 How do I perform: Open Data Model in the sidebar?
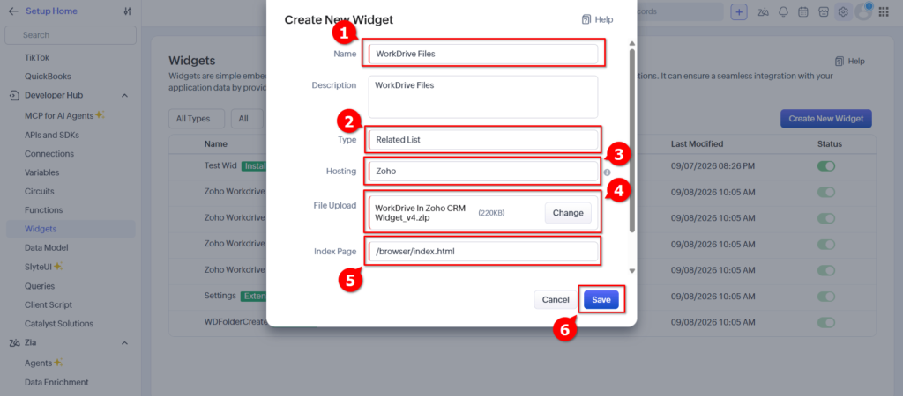(47, 247)
